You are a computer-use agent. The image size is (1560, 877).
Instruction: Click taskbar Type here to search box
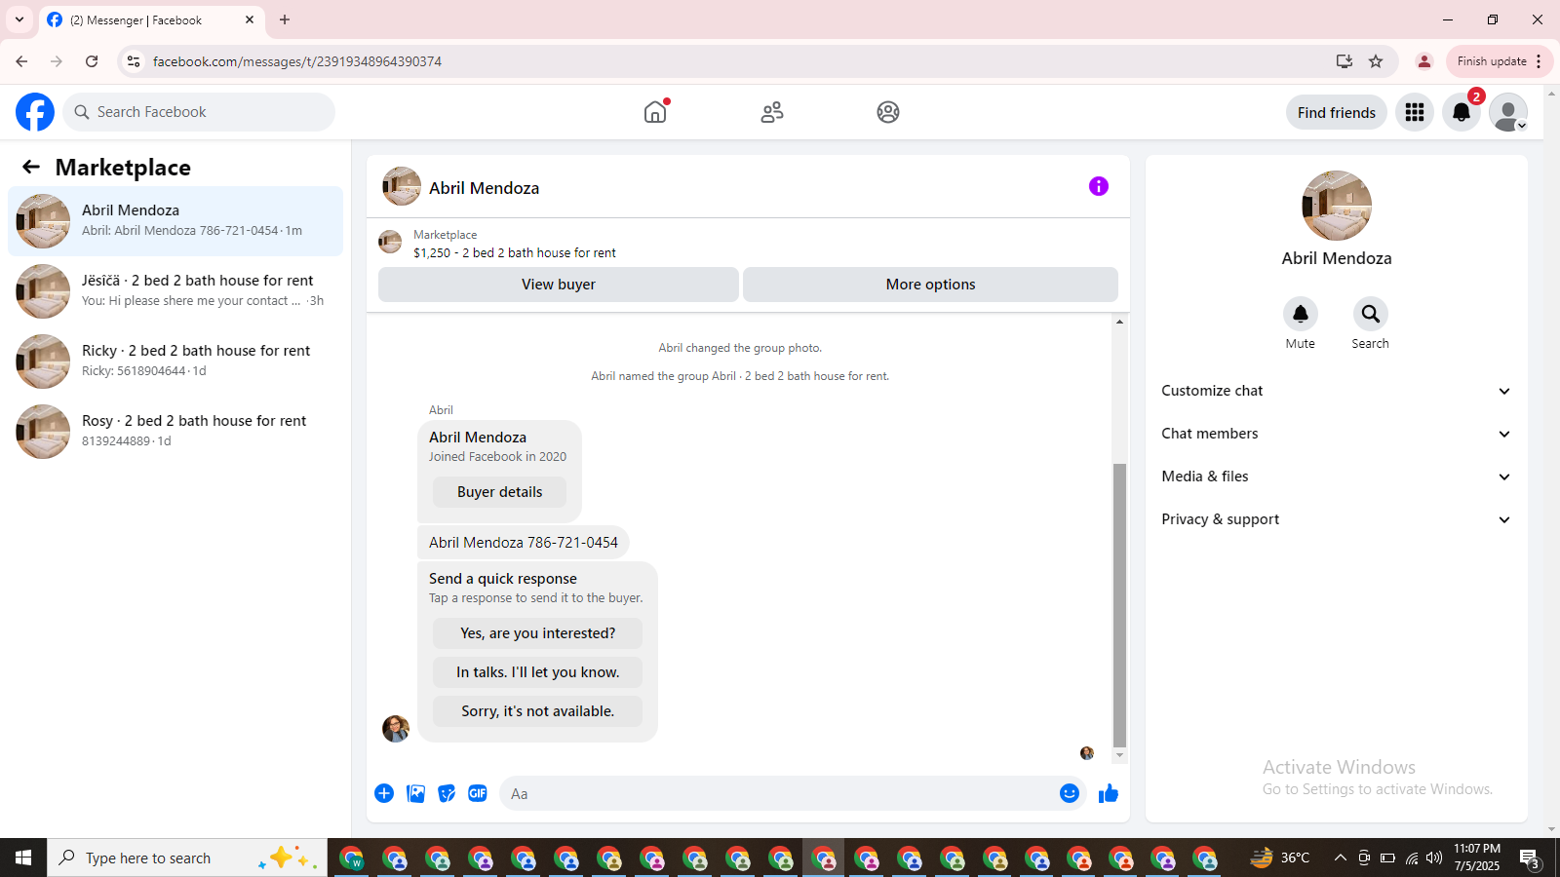187,858
